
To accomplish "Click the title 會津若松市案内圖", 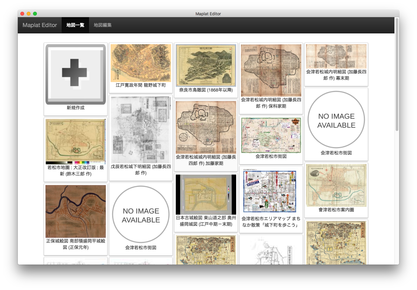I will (336, 210).
